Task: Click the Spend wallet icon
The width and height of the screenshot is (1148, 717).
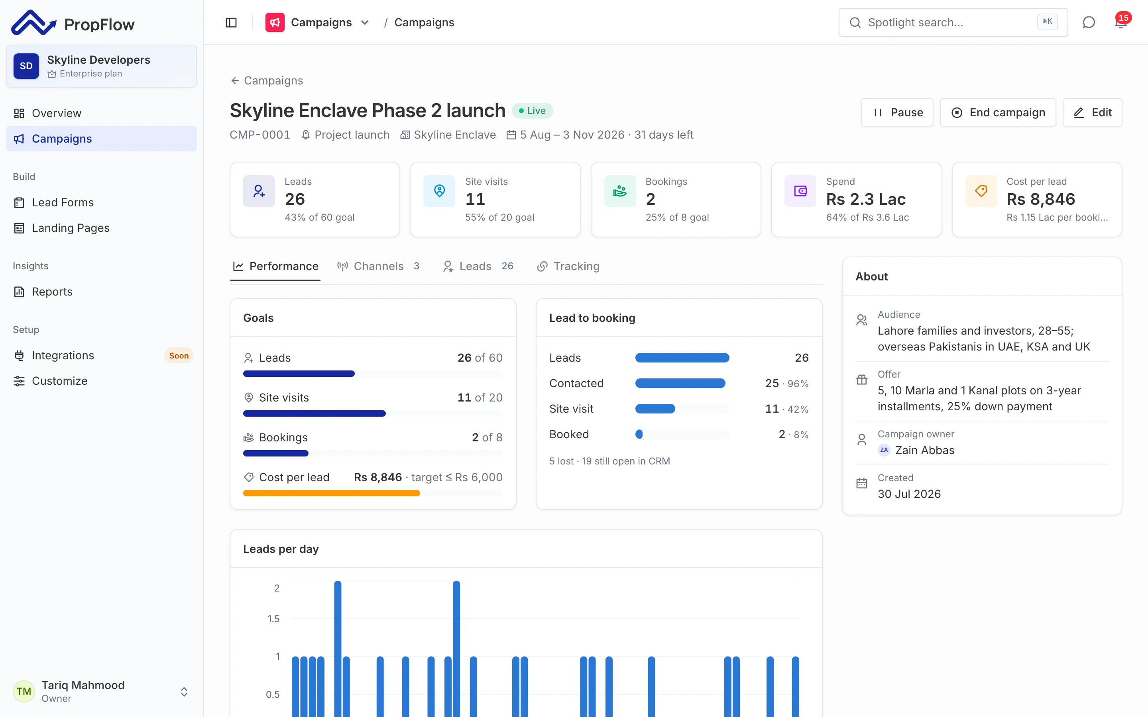Action: [x=800, y=191]
